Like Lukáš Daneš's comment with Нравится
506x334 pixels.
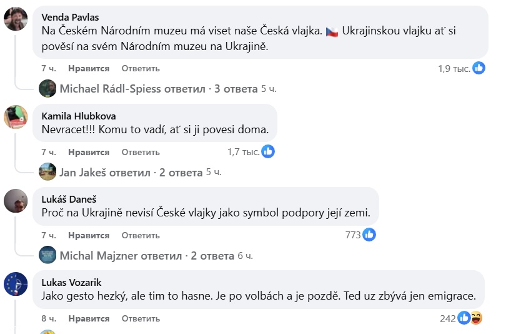point(89,236)
